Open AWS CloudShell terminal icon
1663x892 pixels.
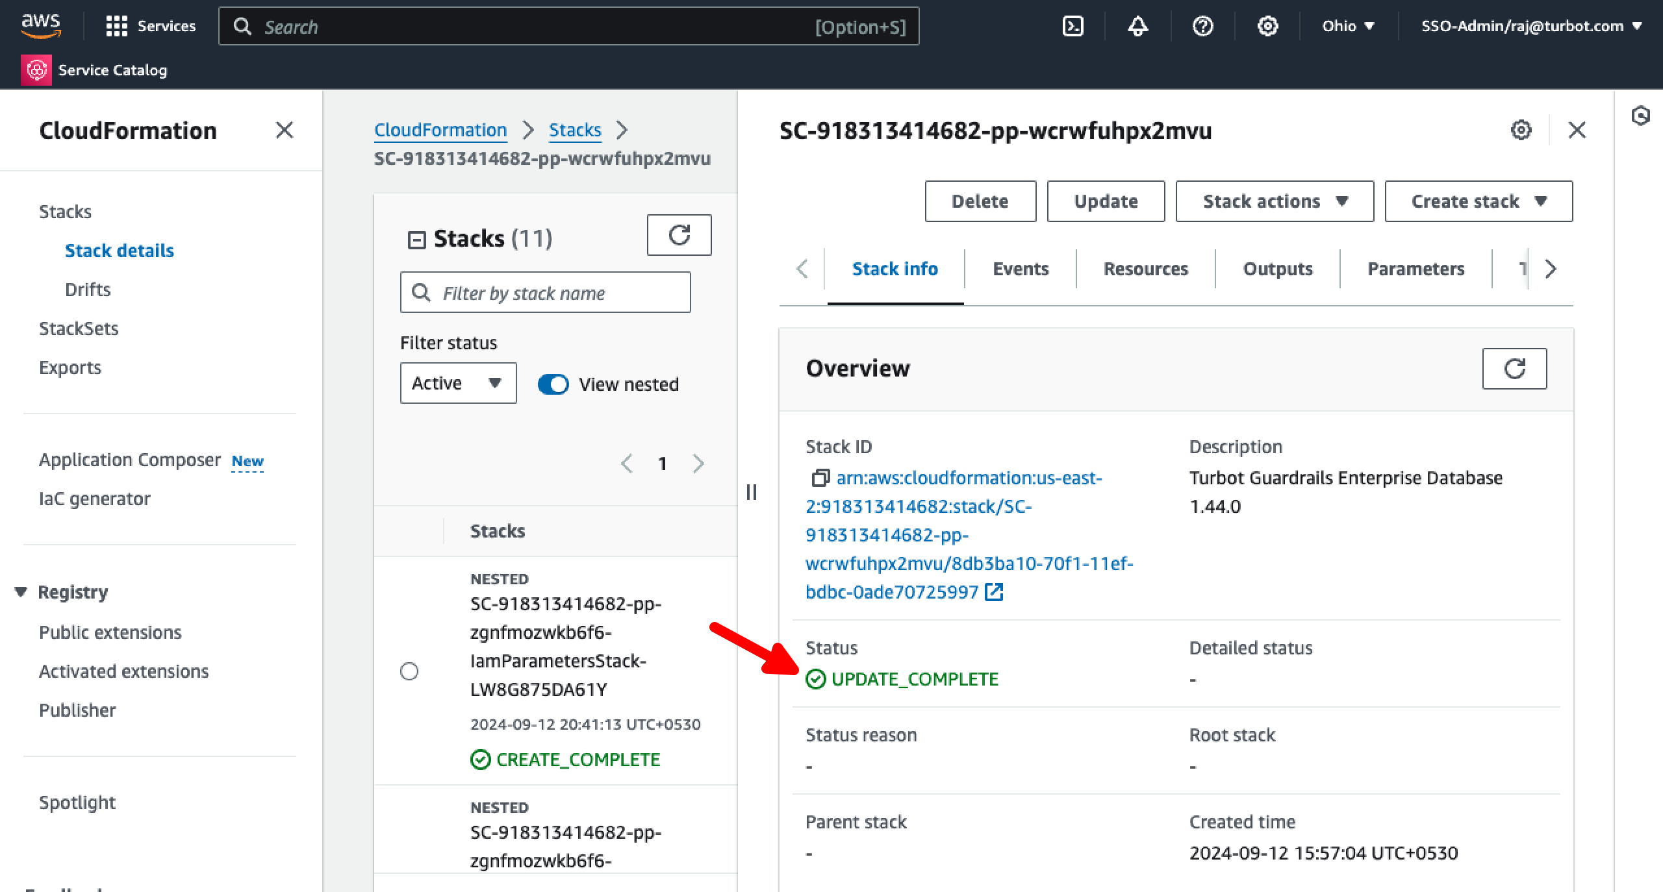click(1073, 26)
